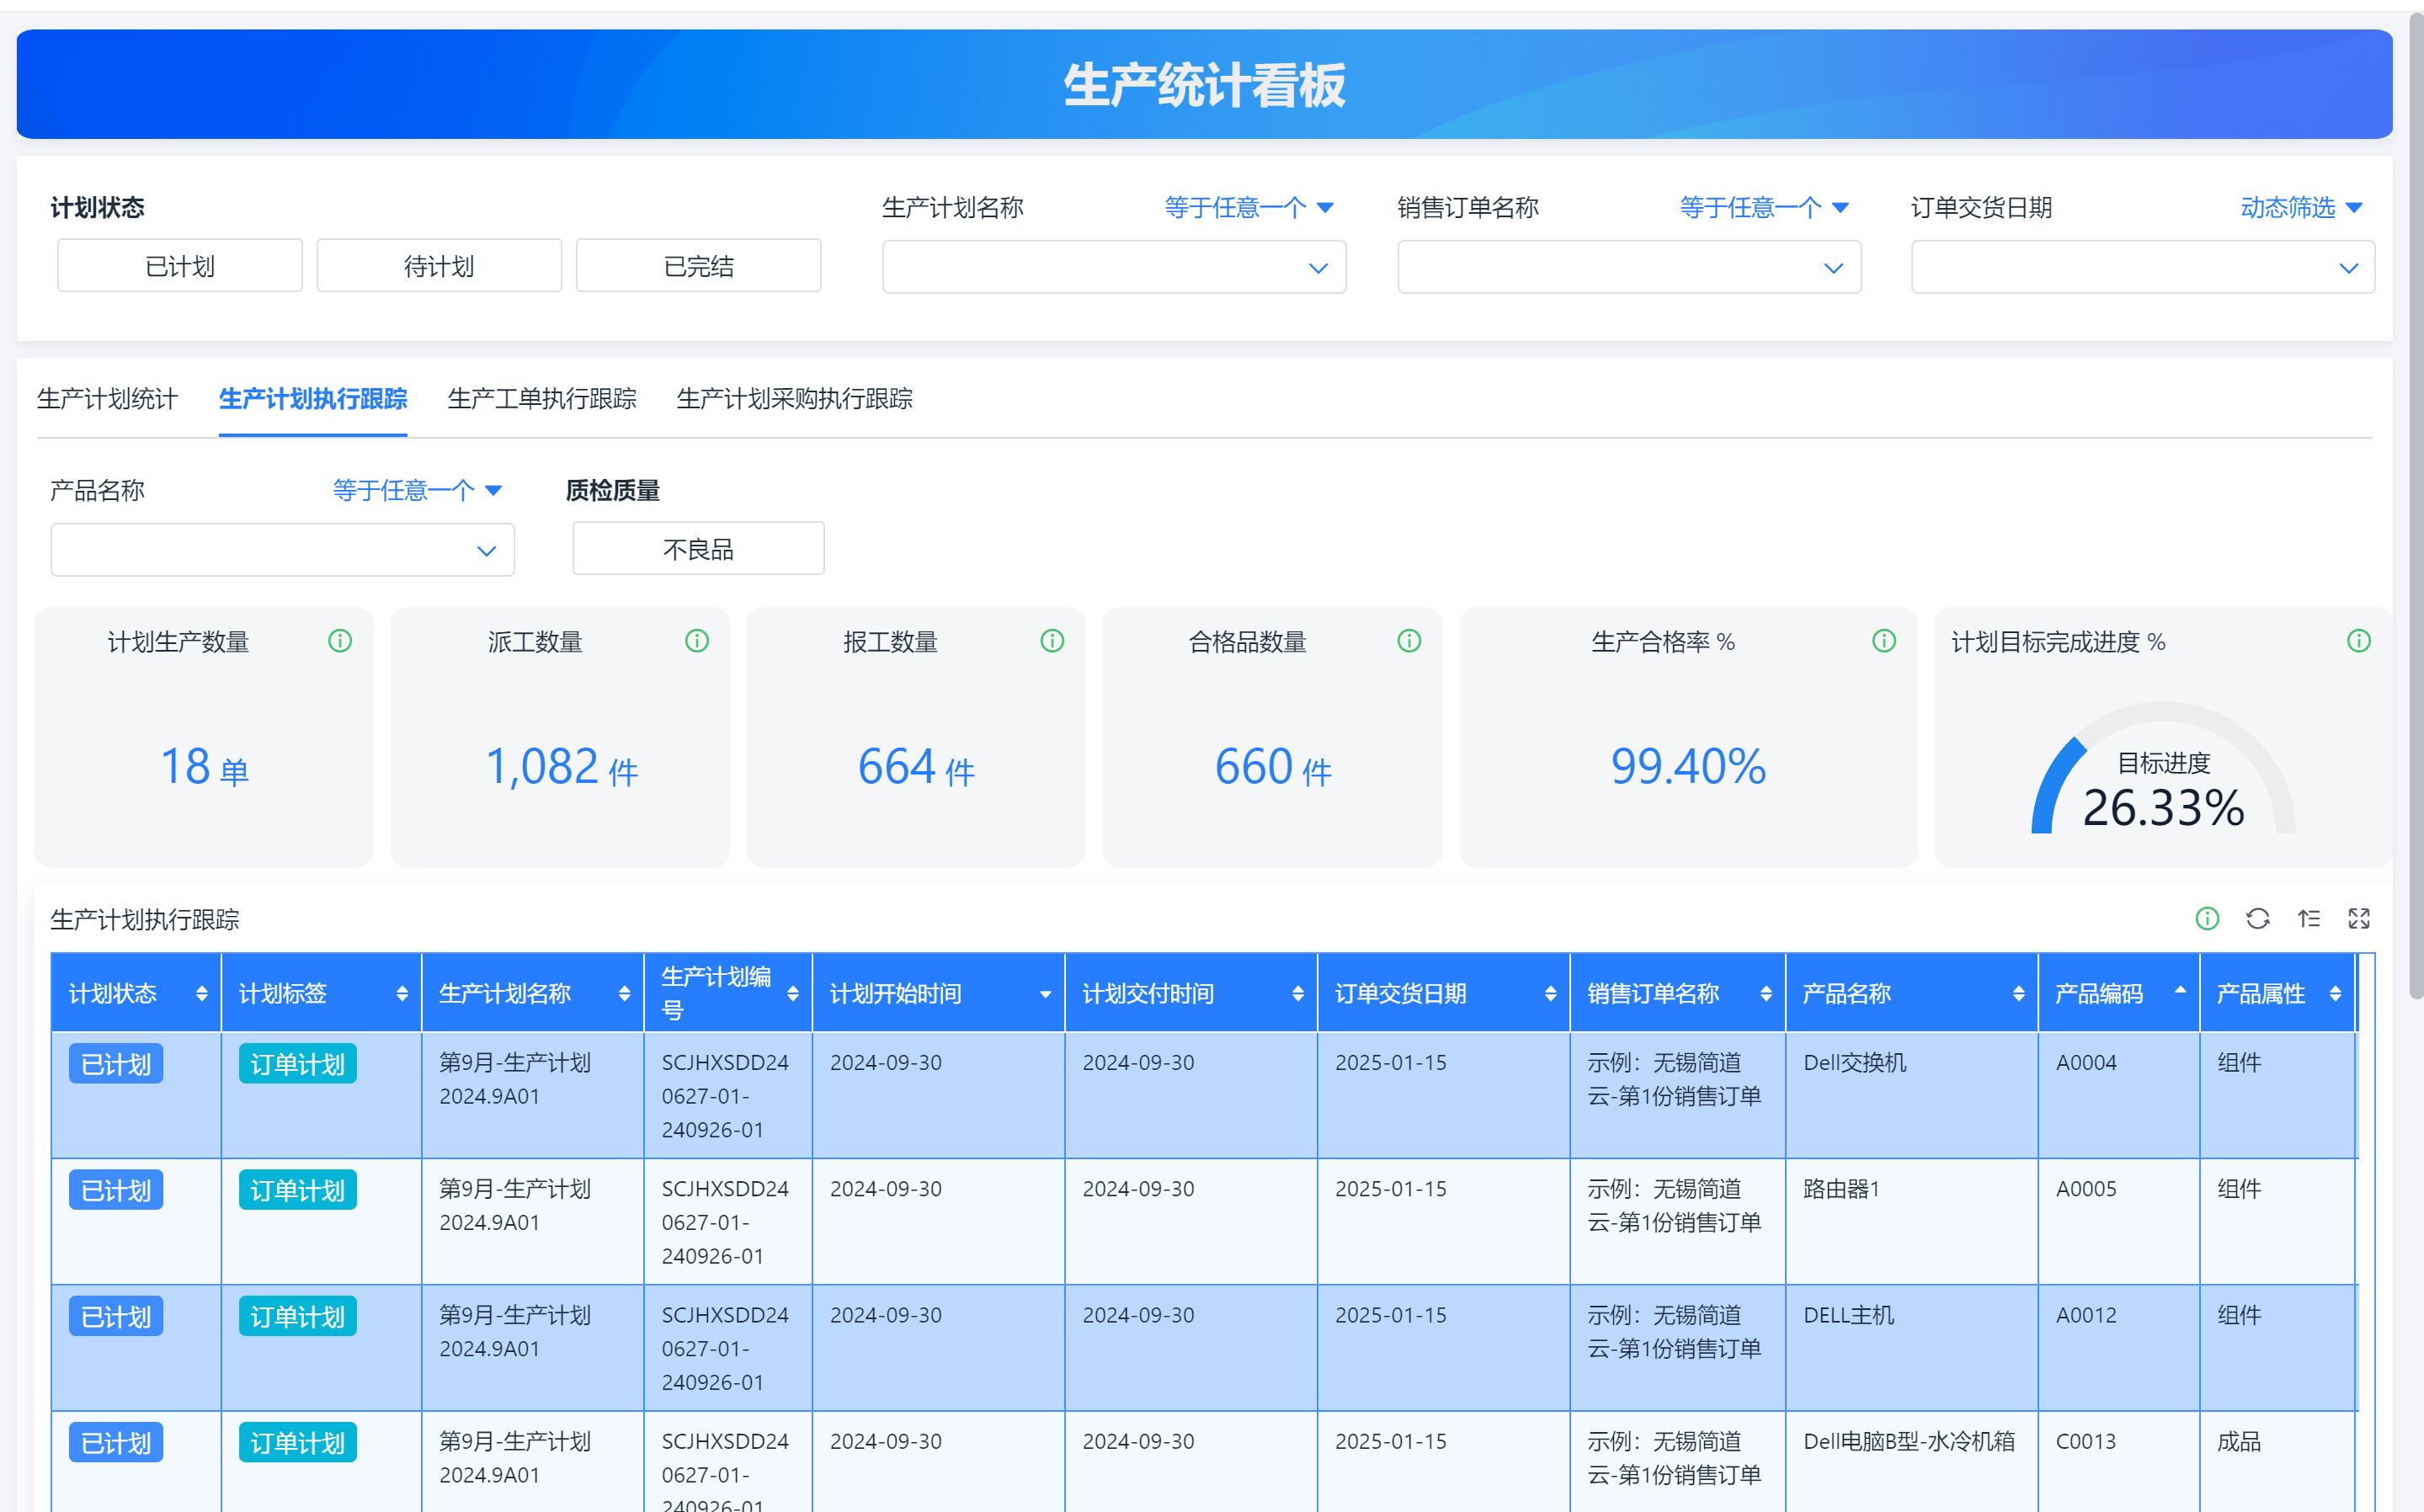Viewport: 2424px width, 1512px height.
Task: Toggle 待计划 status filter
Action: tap(439, 266)
